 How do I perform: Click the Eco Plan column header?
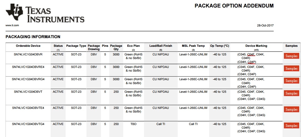[133, 46]
